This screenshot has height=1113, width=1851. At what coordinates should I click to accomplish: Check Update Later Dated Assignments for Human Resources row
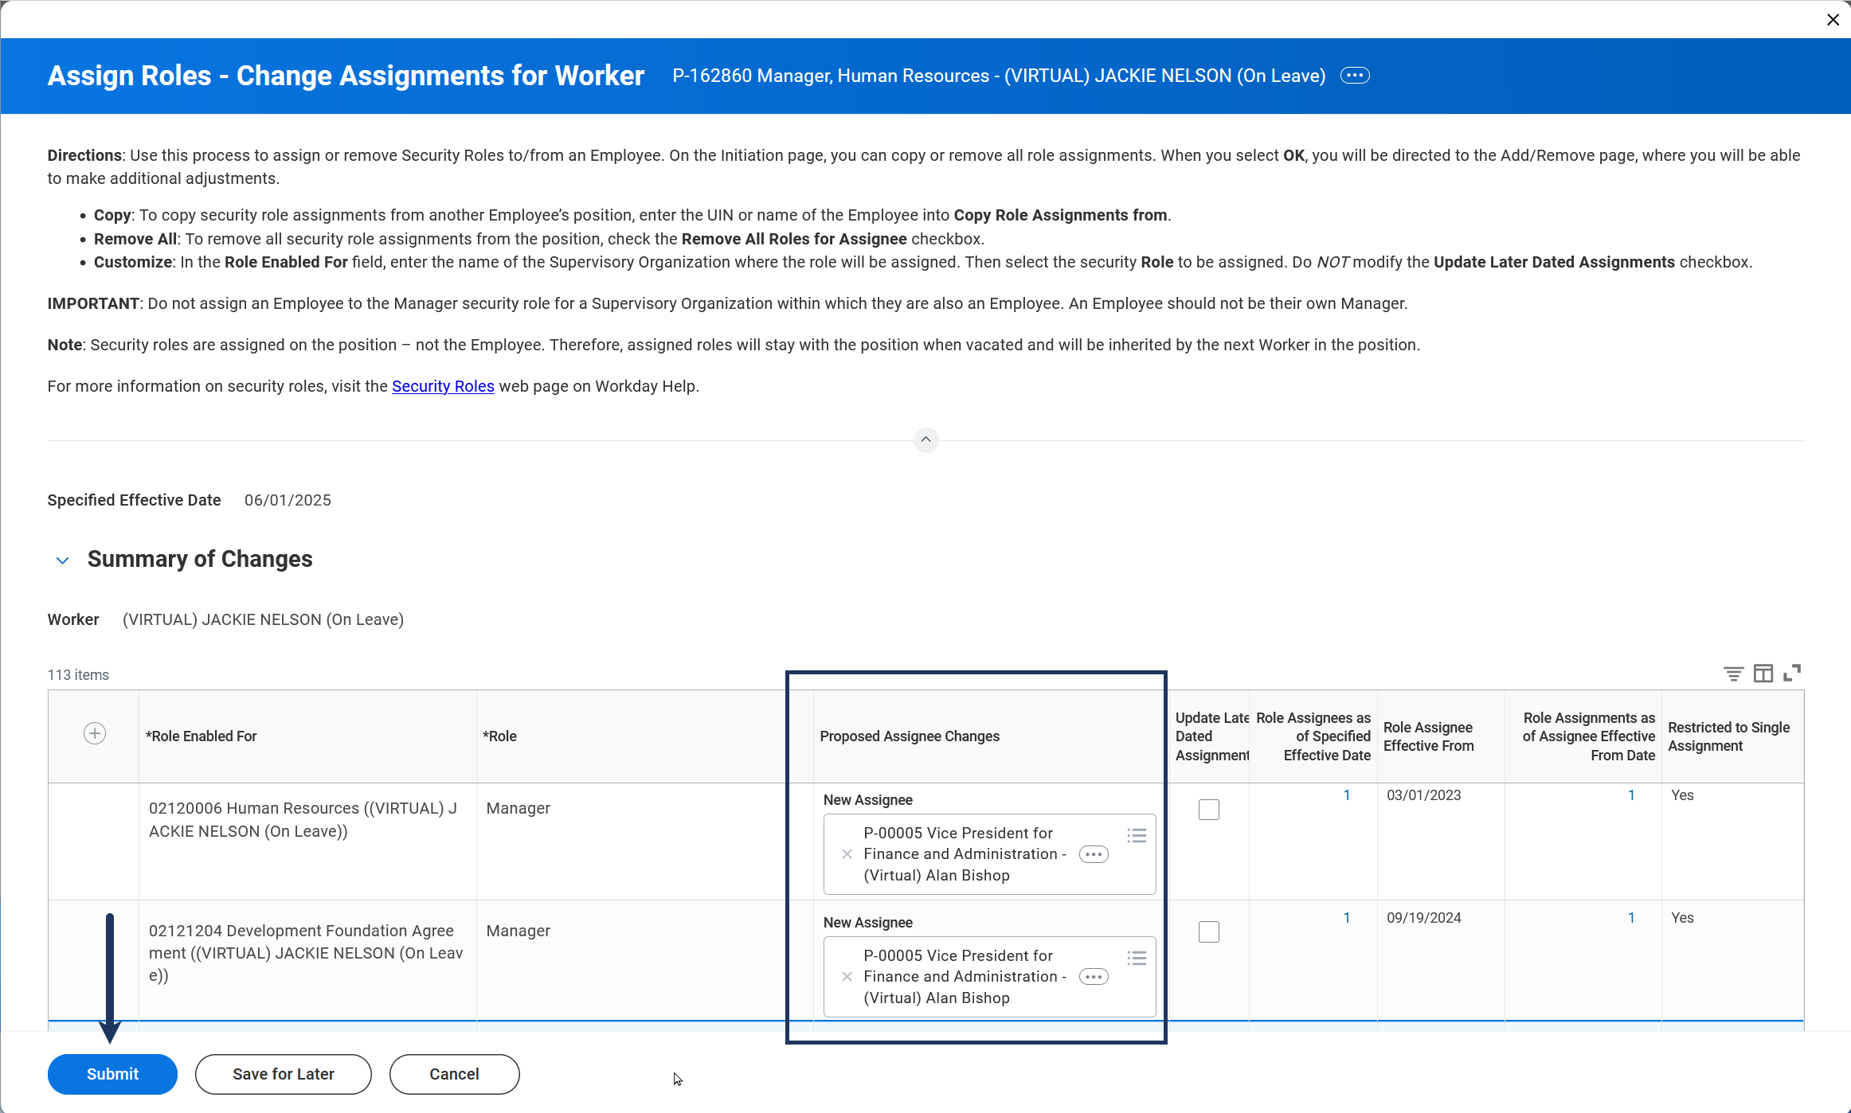click(x=1208, y=810)
